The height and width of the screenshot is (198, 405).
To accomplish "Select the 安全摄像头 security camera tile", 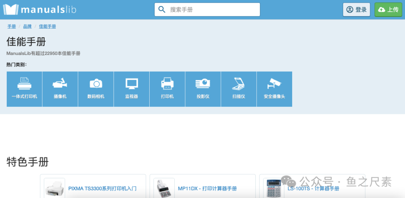I will tap(274, 89).
